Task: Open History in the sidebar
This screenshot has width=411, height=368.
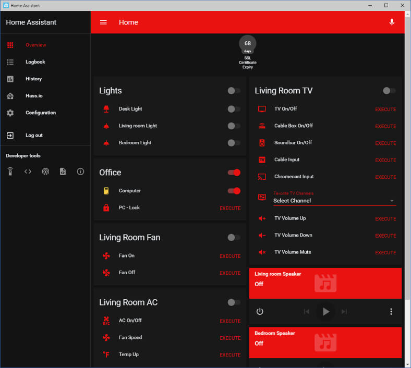Action: 45,79
